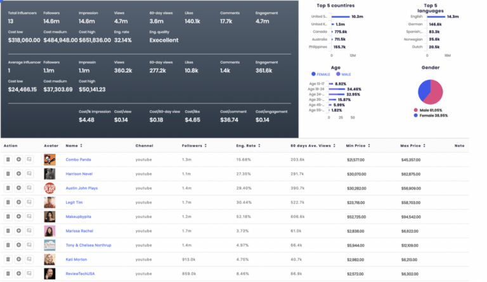This screenshot has width=487, height=282.
Task: Delete Tony & Chelsea Northrup via trash icon
Action: point(8,245)
